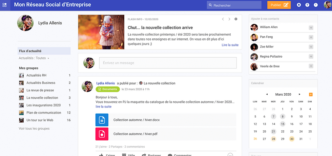Select March 15 in calendar

(x=283, y=124)
